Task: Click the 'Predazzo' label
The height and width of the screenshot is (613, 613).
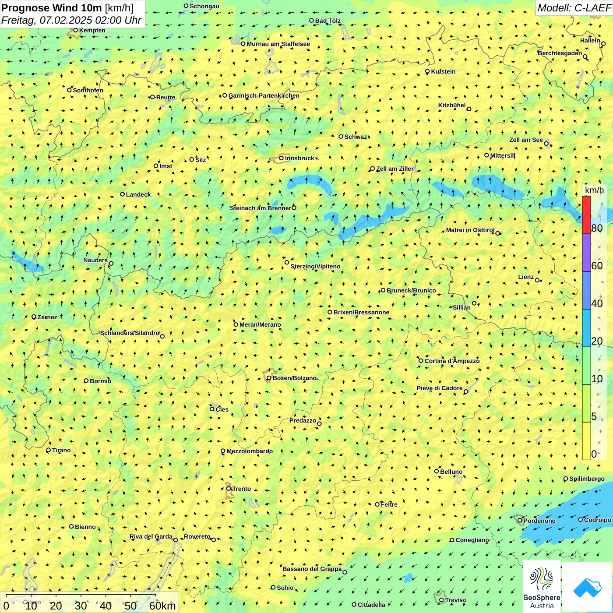Action: coord(303,420)
